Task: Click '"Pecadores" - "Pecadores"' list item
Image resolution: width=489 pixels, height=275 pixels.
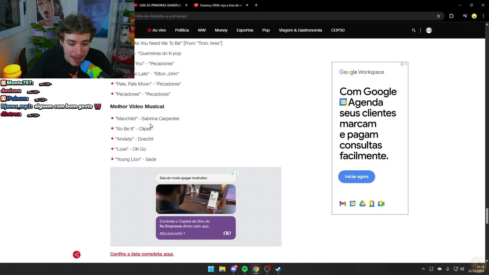Action: (x=143, y=94)
